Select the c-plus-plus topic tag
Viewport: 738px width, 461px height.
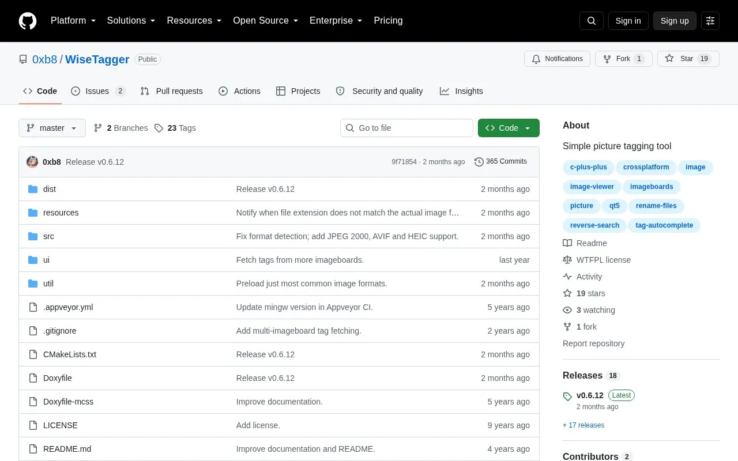pyautogui.click(x=589, y=168)
